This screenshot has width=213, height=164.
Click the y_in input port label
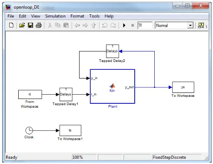(x=94, y=78)
